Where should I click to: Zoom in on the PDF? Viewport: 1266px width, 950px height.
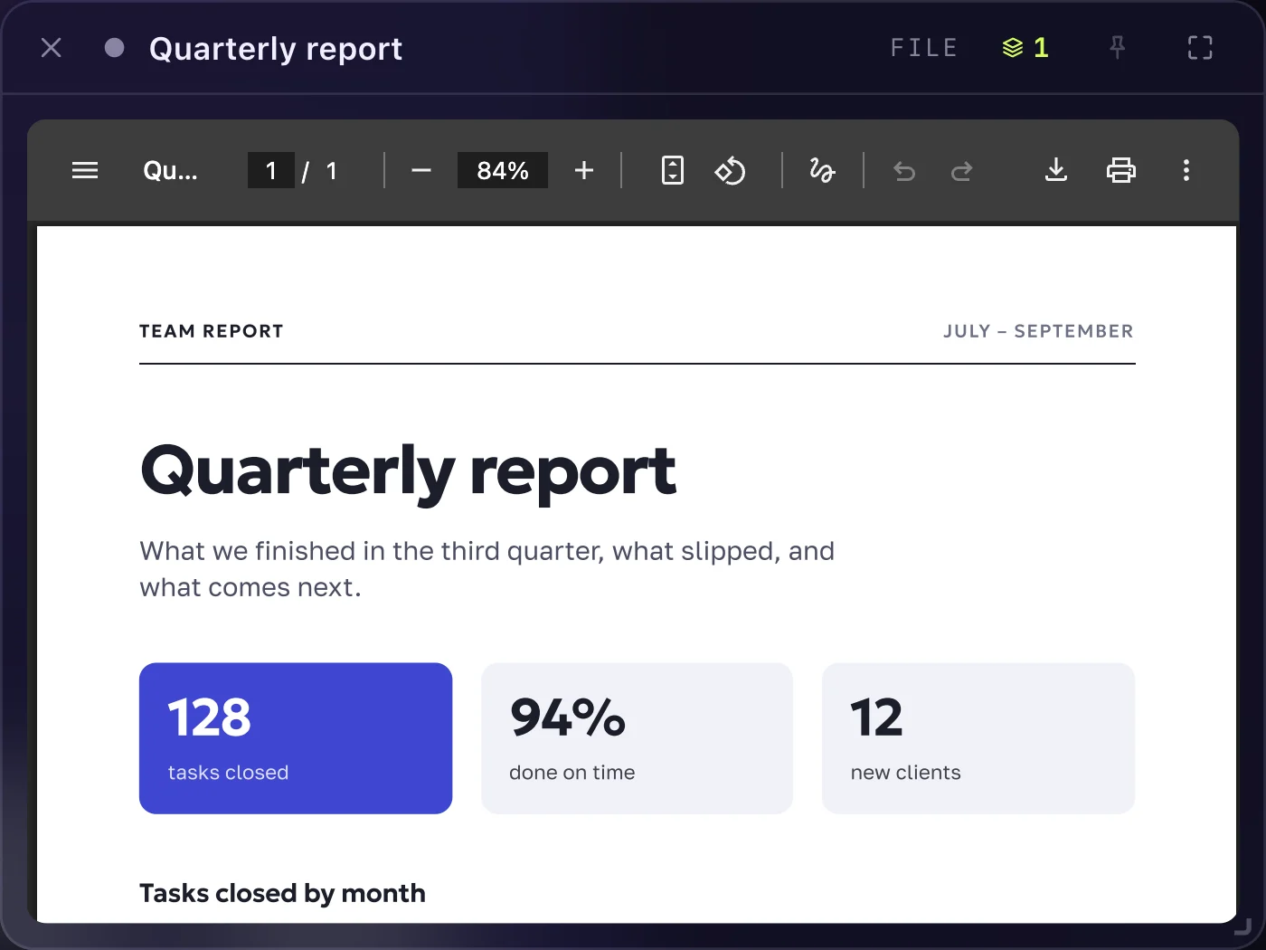(x=584, y=170)
